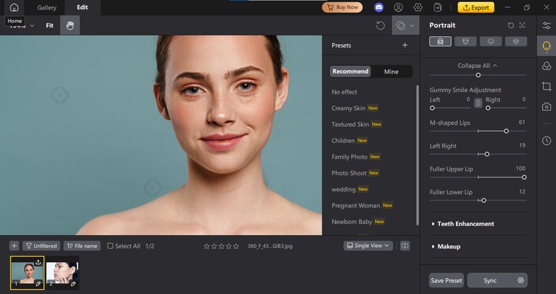556x294 pixels.
Task: Switch to the Mine presets tab
Action: 391,71
